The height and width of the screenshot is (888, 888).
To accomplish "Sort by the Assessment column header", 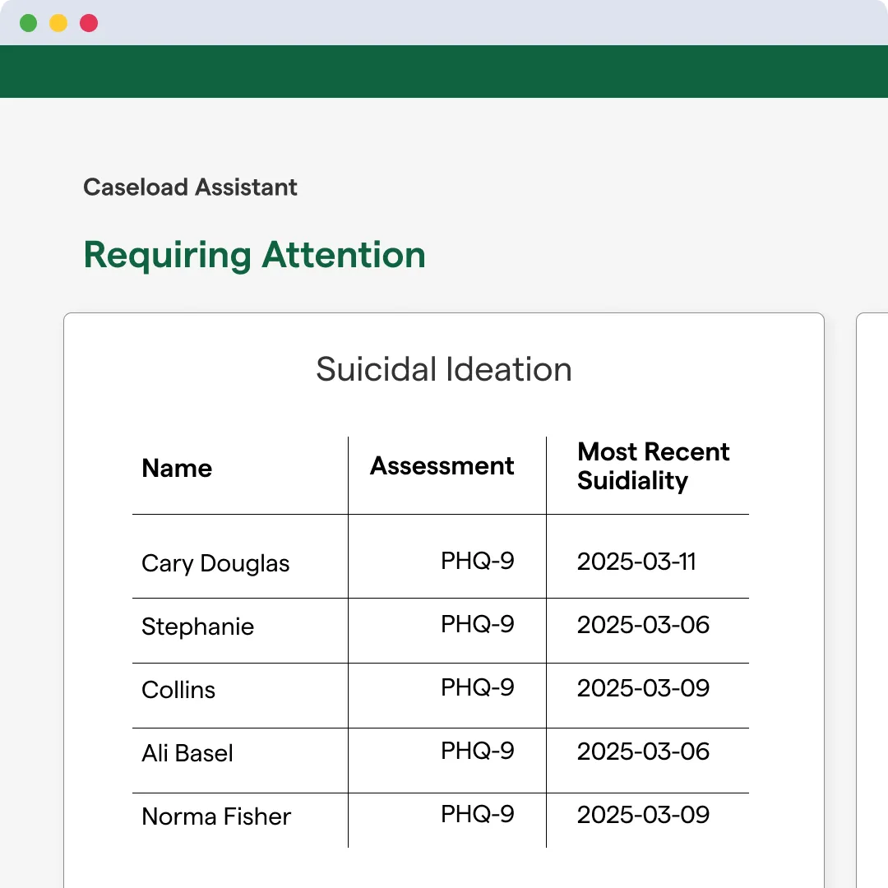I will click(442, 466).
